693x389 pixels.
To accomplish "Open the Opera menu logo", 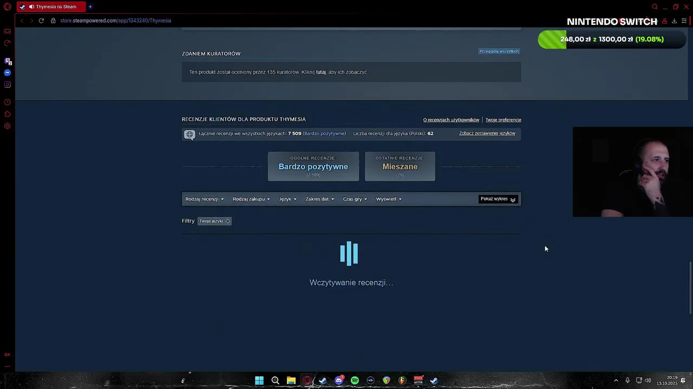I will [x=8, y=7].
